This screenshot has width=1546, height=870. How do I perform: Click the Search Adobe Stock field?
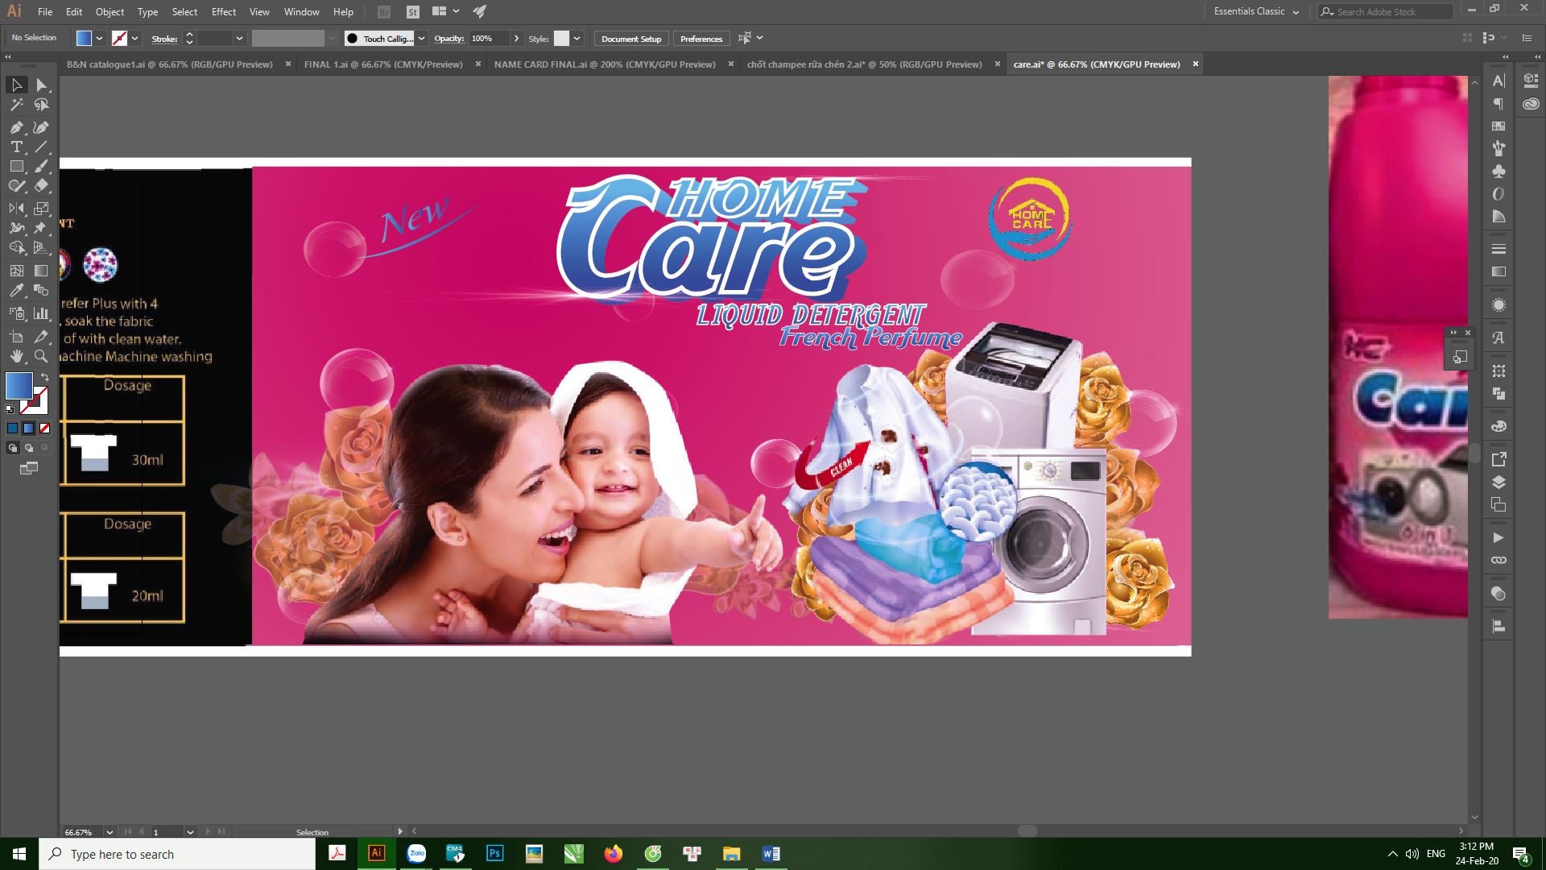1385,11
